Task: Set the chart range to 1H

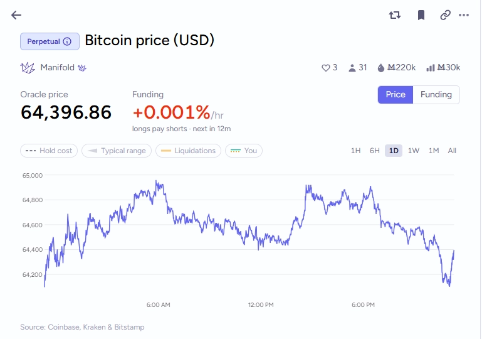Action: click(x=355, y=151)
